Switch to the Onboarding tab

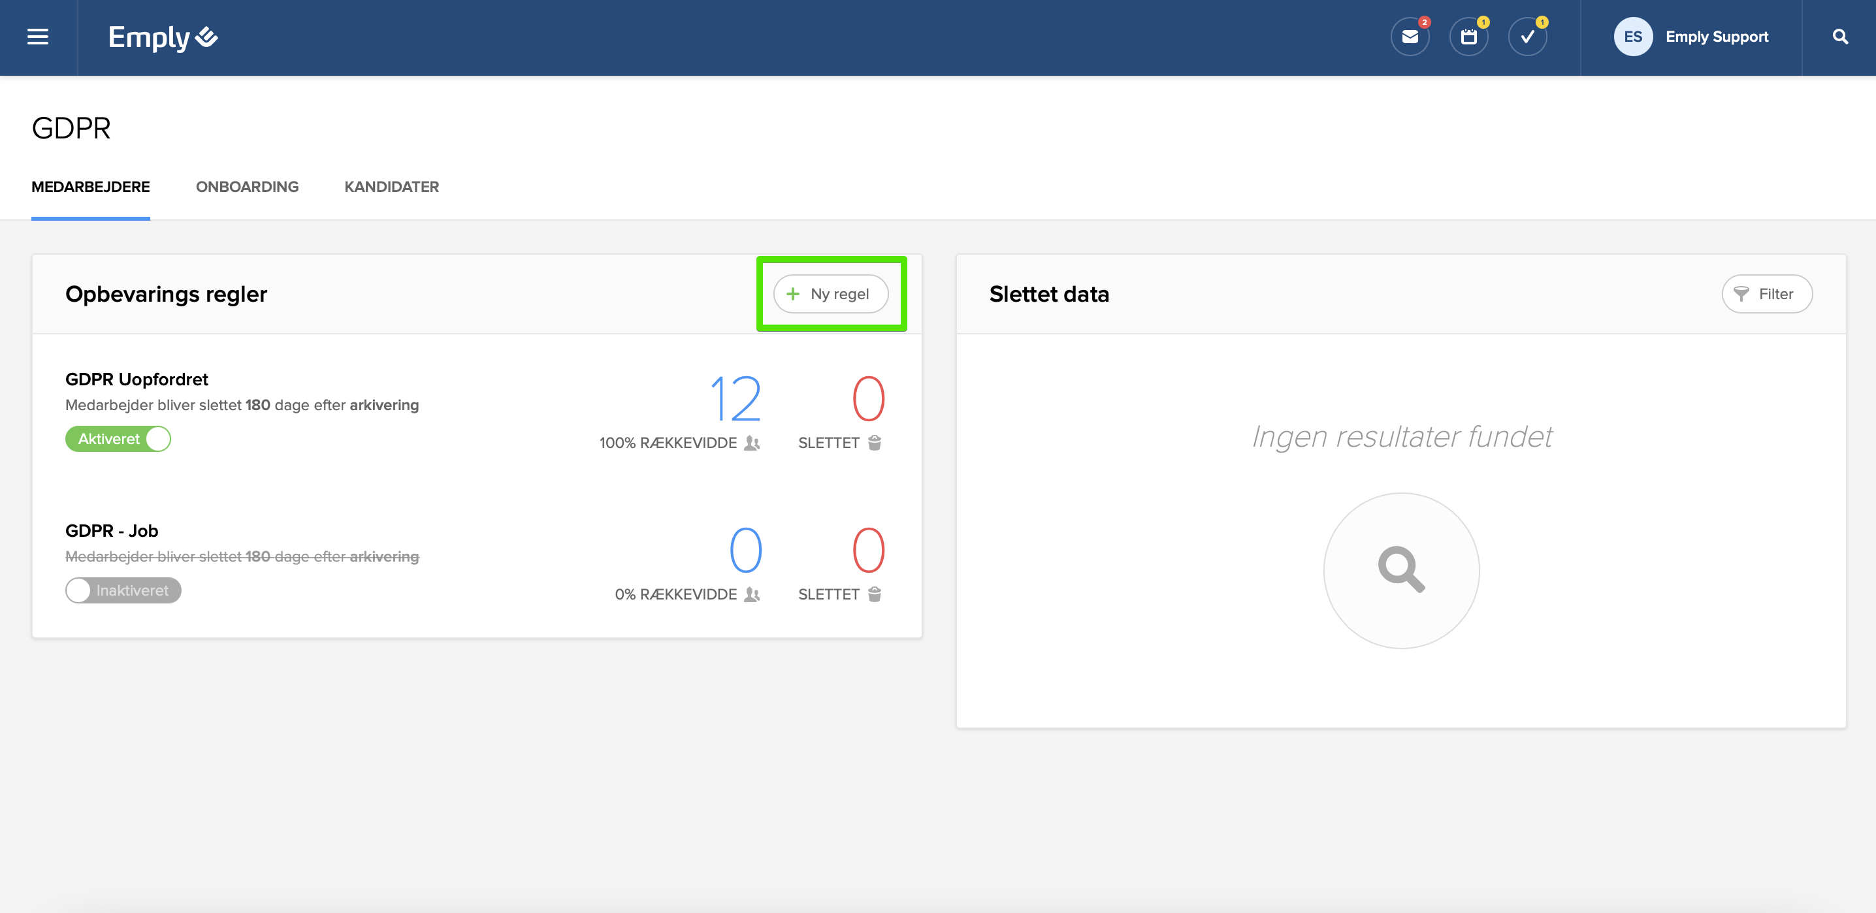click(x=247, y=187)
